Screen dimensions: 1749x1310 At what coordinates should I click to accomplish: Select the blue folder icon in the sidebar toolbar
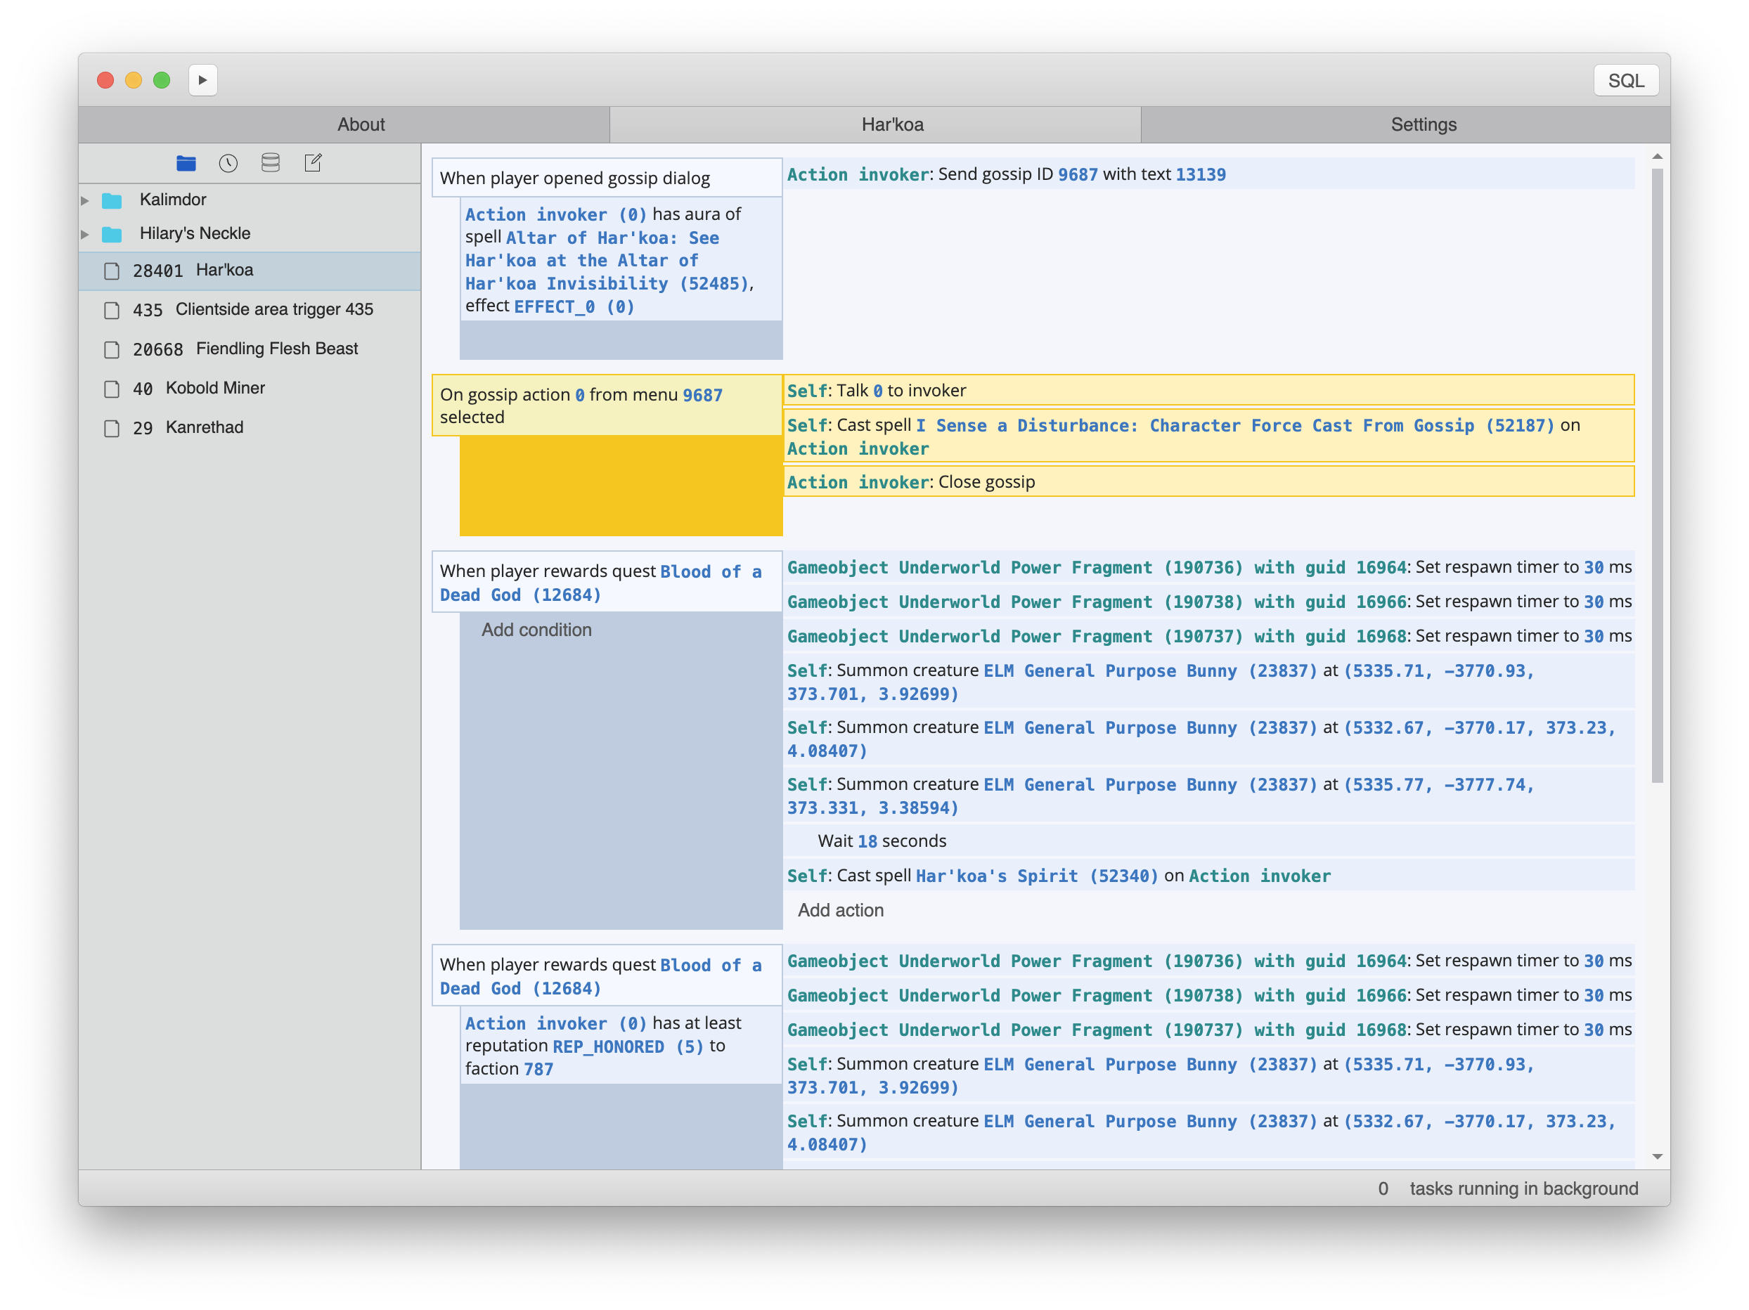[x=186, y=163]
